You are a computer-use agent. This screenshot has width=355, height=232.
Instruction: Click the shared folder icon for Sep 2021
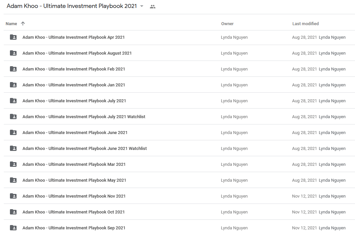pos(13,228)
